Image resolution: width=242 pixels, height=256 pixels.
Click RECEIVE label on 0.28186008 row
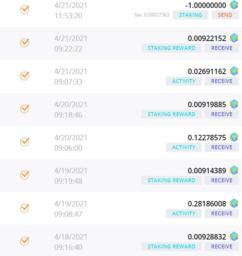pos(222,213)
